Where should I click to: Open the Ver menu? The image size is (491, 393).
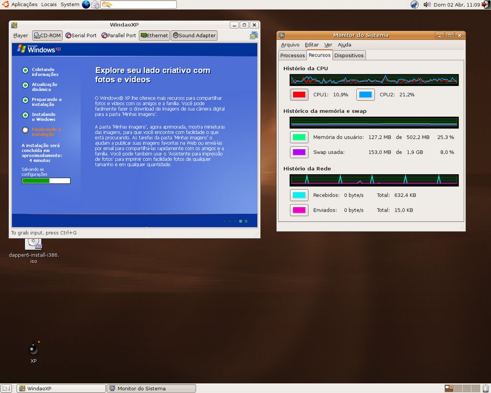pyautogui.click(x=328, y=45)
